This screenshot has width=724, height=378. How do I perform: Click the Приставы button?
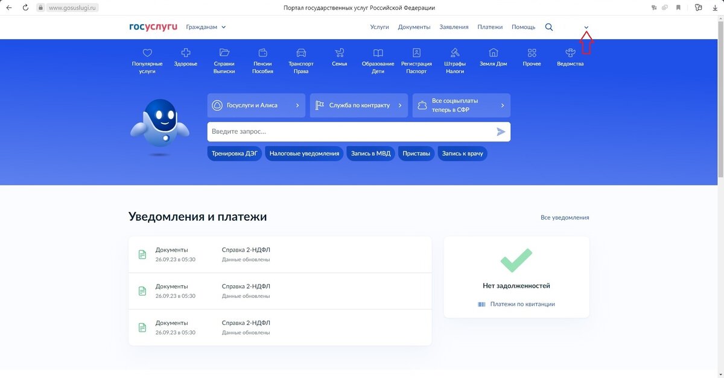pos(416,153)
